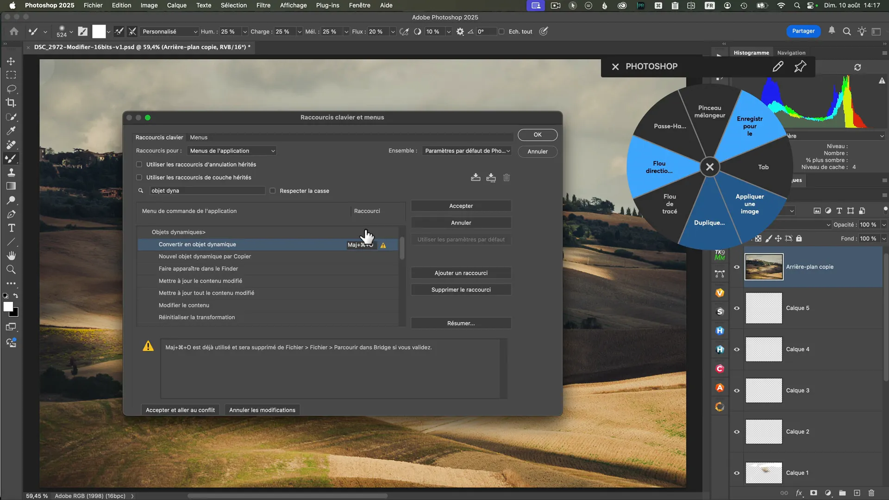Viewport: 889px width, 500px height.
Task: Click the histogram refresh icon
Action: tap(858, 67)
